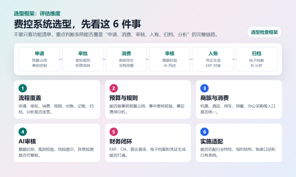
Task: Click the ERP 对接 text under 入账
Action: tap(213, 65)
